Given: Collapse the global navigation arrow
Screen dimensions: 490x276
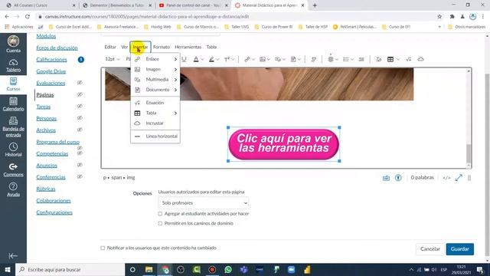Looking at the screenshot, I should [x=13, y=256].
